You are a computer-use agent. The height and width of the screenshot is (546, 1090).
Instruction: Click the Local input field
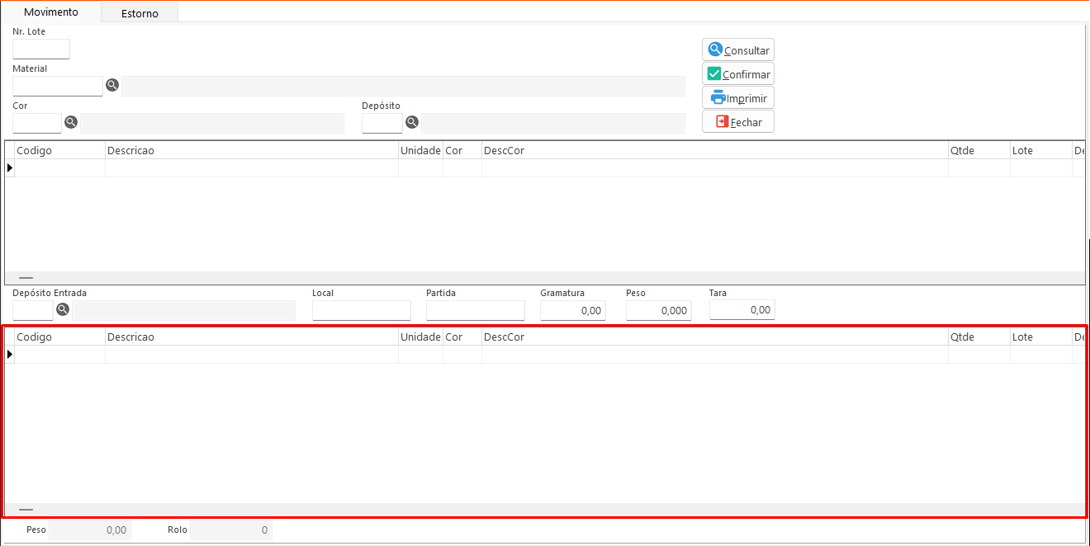361,310
